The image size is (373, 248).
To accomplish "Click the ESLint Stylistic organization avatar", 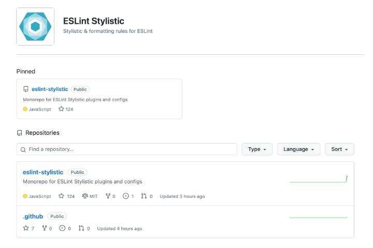I will tap(35, 26).
